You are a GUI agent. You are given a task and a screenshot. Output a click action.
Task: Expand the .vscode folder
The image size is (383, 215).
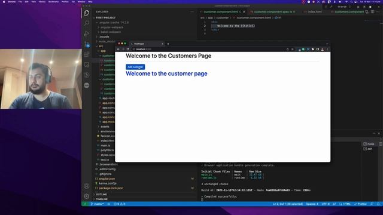(104, 37)
